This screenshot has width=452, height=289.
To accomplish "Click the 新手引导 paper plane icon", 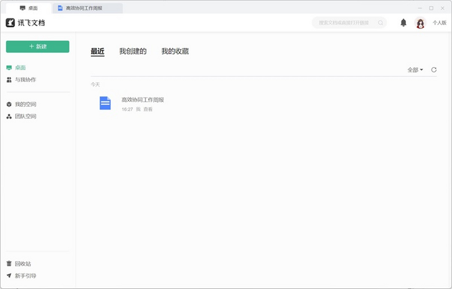I will [x=9, y=275].
